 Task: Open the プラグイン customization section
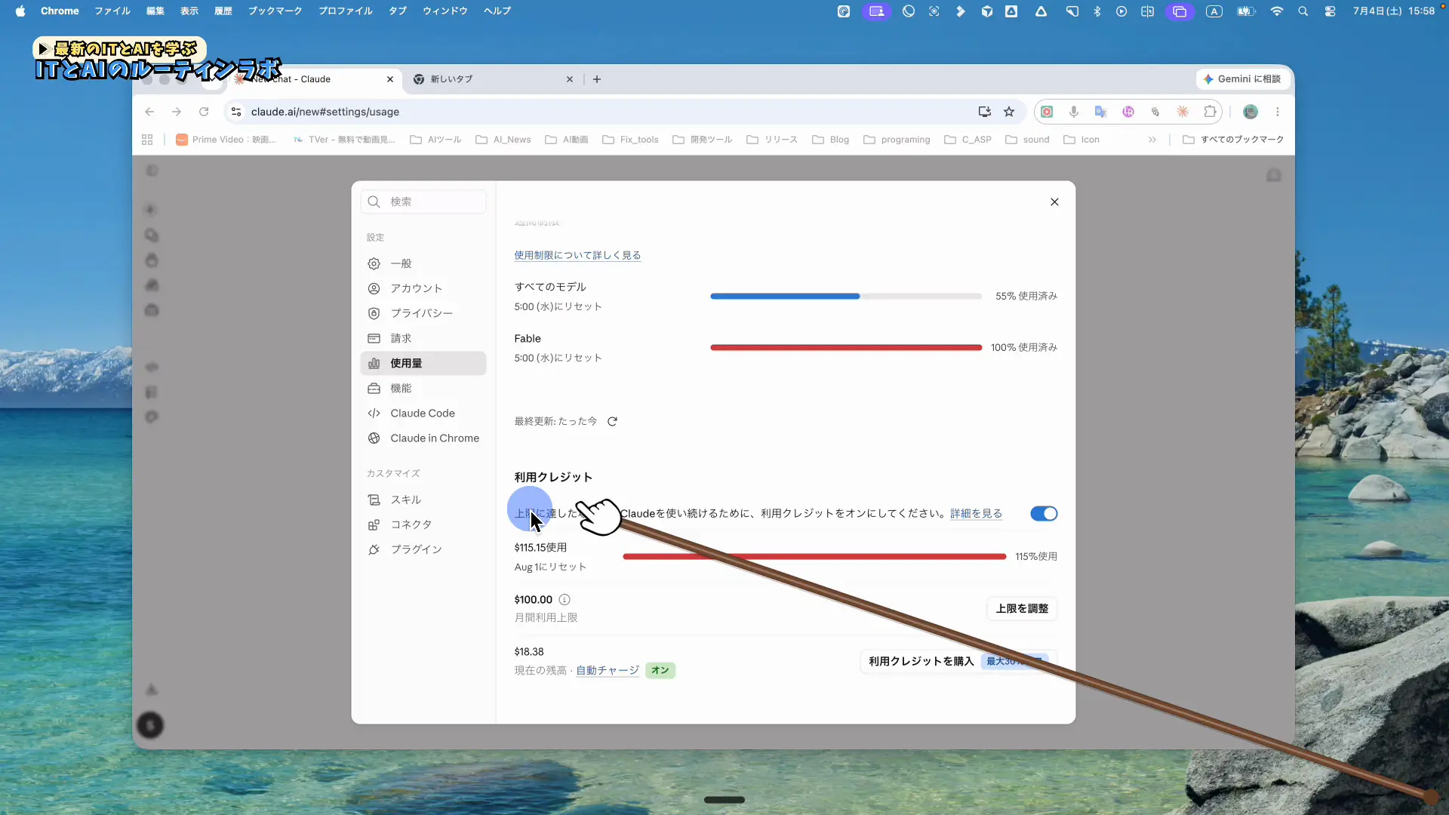(423, 549)
